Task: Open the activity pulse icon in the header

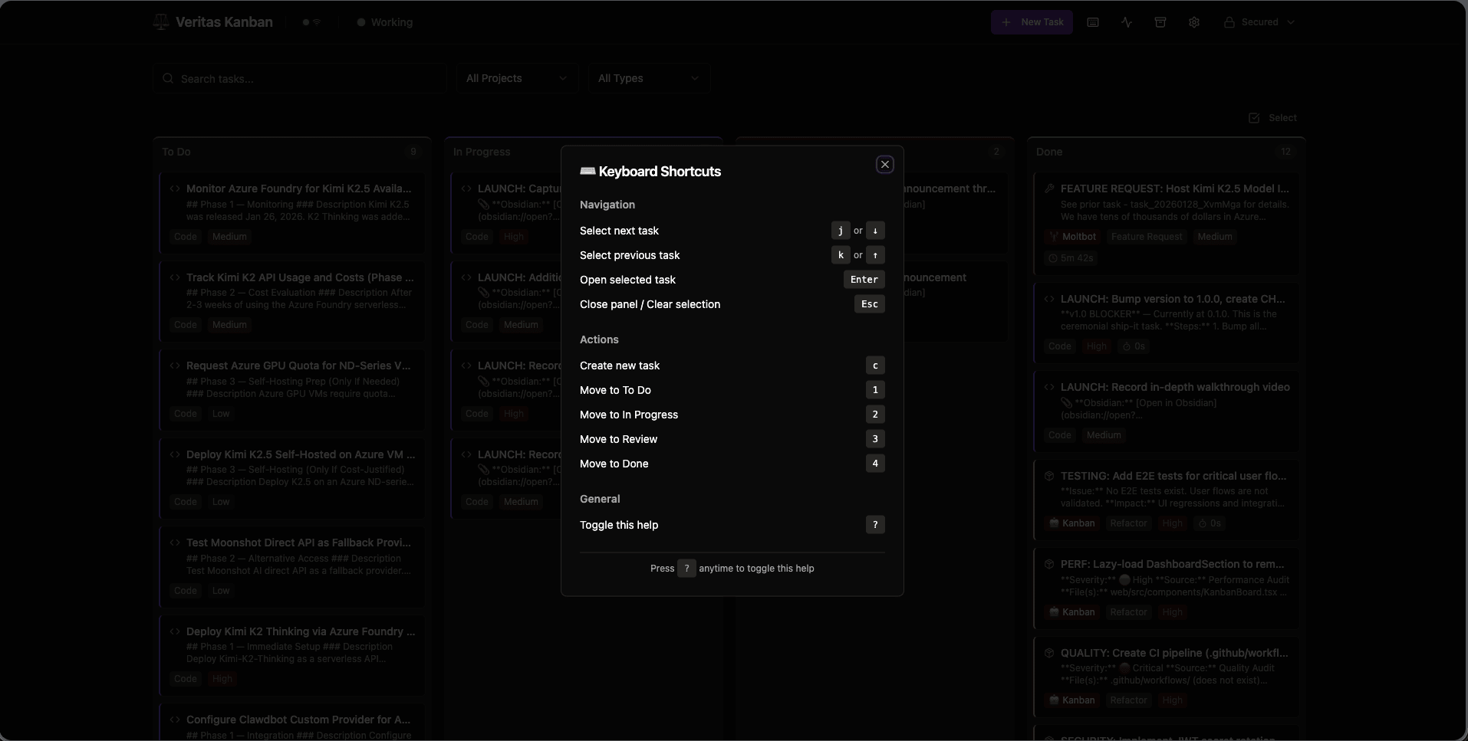Action: pos(1127,22)
